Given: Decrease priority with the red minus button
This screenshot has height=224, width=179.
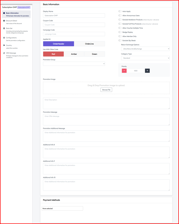Looking at the screenshot, I should tap(124, 71).
